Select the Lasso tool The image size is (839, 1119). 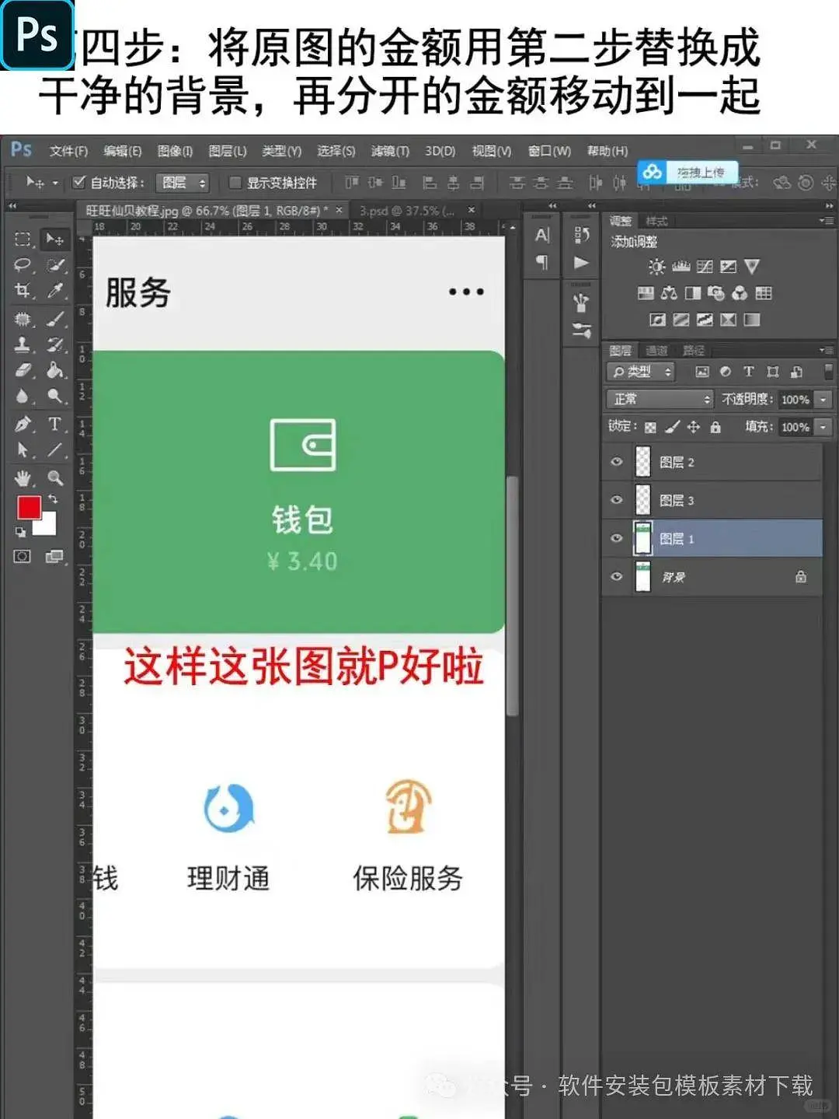tap(23, 265)
